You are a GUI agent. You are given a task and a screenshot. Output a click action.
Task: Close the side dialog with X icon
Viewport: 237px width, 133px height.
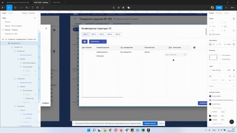tap(46, 28)
